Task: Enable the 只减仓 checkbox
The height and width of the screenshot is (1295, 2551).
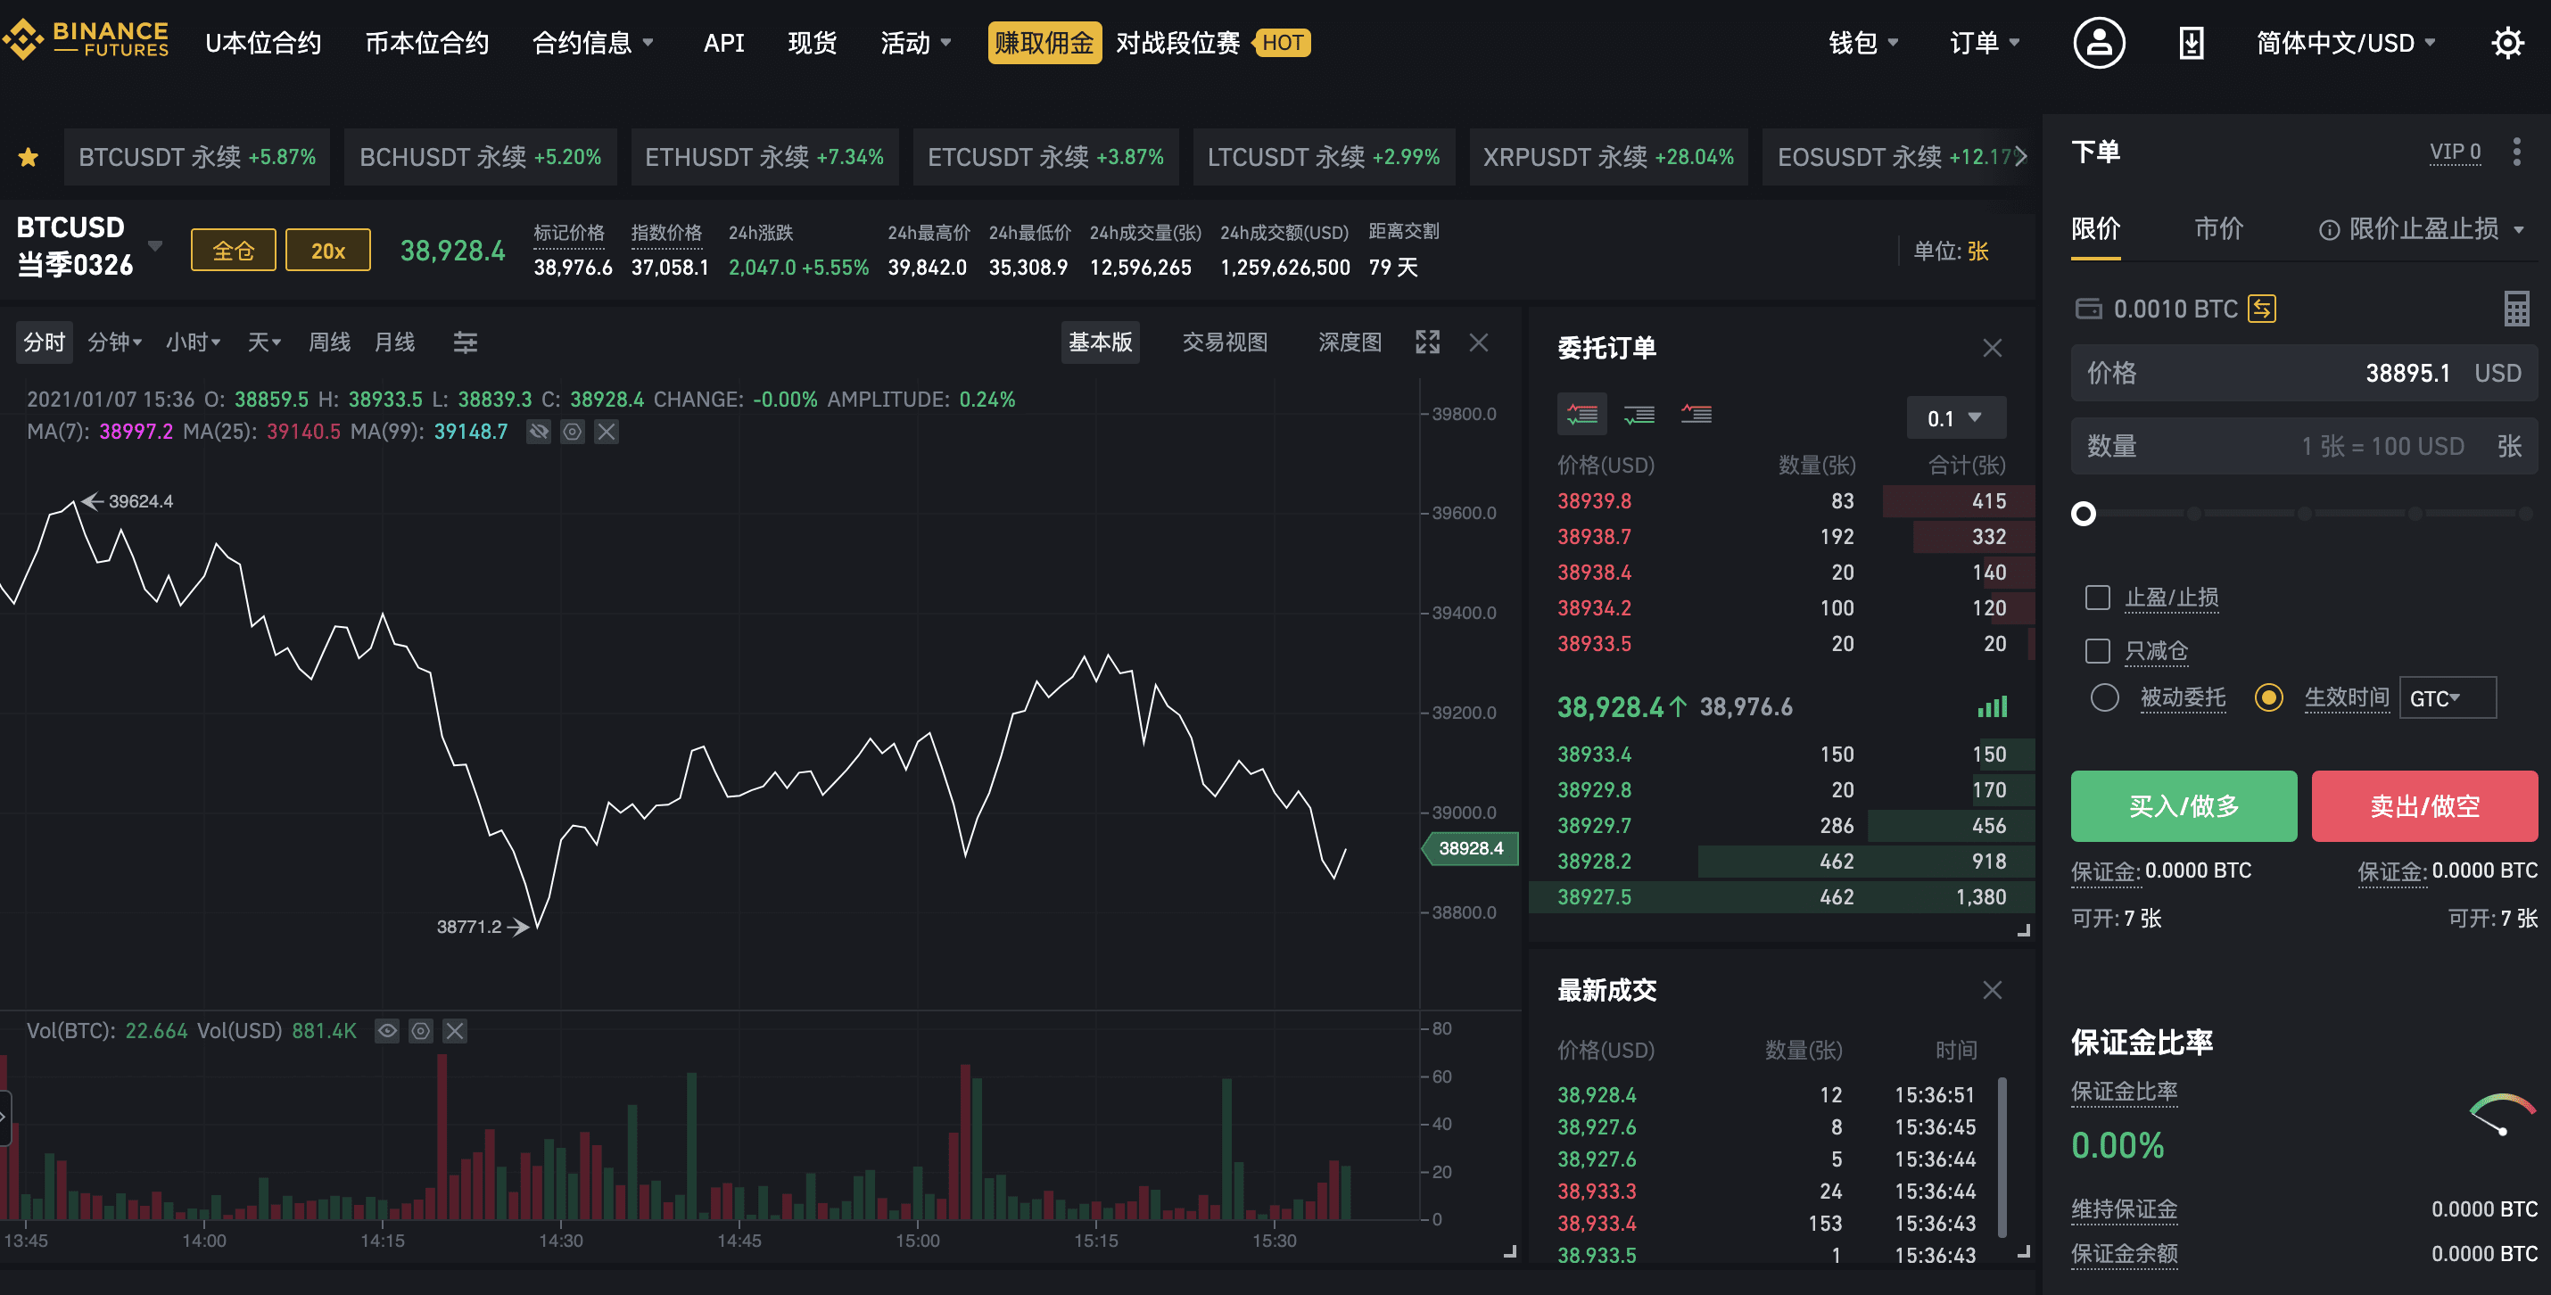Action: click(2096, 650)
